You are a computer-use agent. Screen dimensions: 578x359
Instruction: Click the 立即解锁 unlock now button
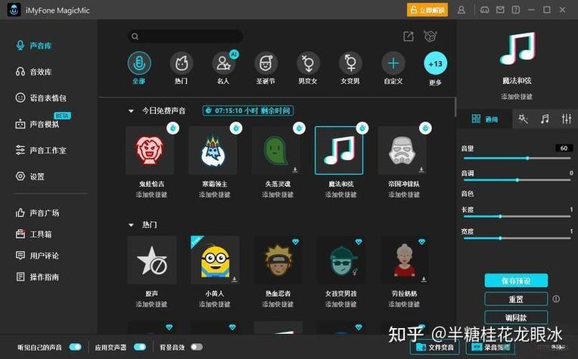point(427,10)
